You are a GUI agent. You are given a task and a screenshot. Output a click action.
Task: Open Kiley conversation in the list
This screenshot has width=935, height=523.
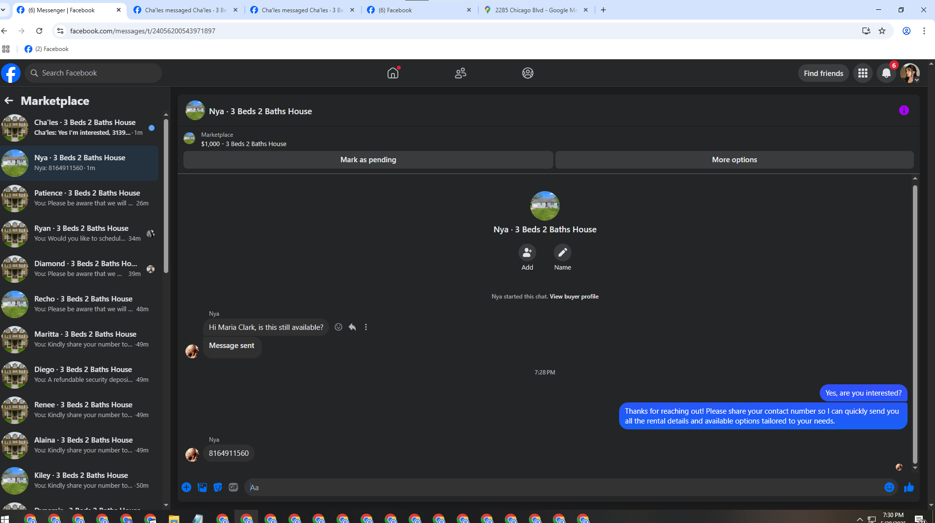[x=79, y=480]
